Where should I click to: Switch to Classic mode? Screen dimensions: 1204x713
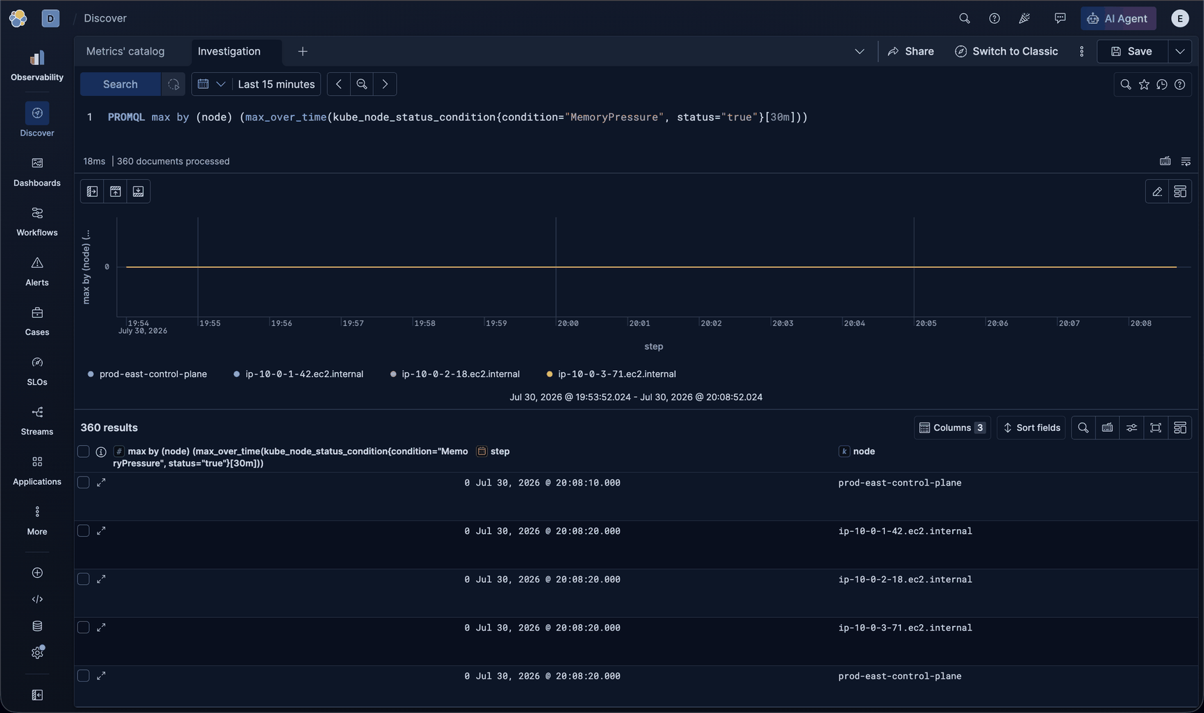(x=1007, y=52)
